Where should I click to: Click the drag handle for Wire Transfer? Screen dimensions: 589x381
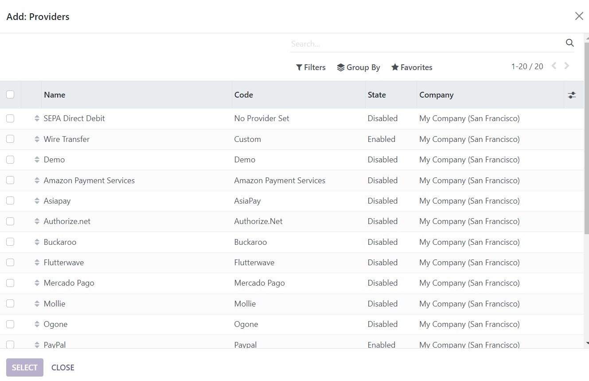pos(37,139)
